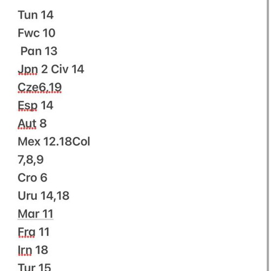Place cursor after number 8 in 'Aut 8'
Image resolution: width=271 pixels, height=271 pixels.
click(47, 124)
